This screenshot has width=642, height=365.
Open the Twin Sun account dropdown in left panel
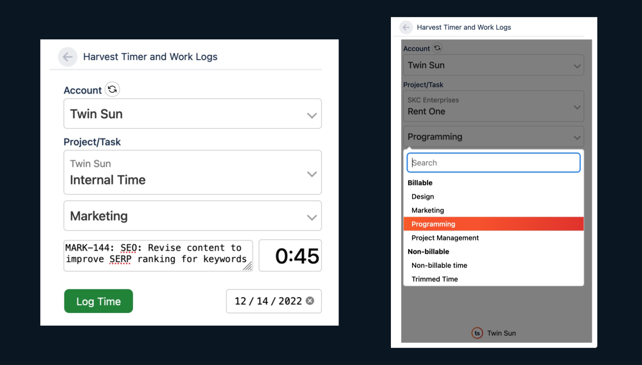(x=193, y=114)
